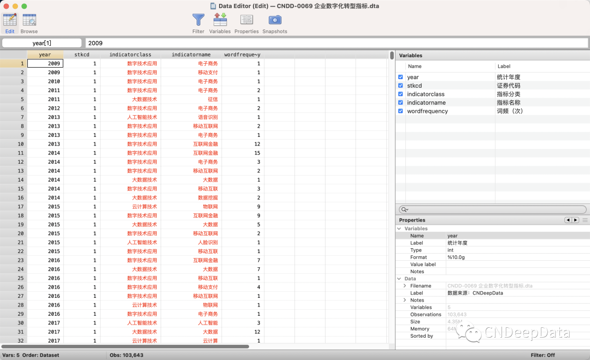Select the indicatorclass variable in Variables list

(x=426, y=94)
